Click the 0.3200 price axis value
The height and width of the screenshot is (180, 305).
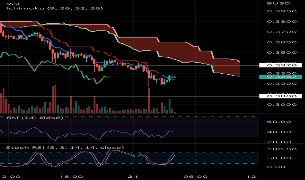(282, 84)
